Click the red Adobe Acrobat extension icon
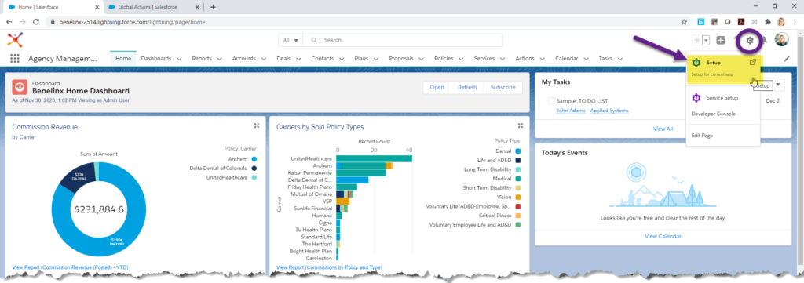The width and height of the screenshot is (804, 283). (741, 22)
